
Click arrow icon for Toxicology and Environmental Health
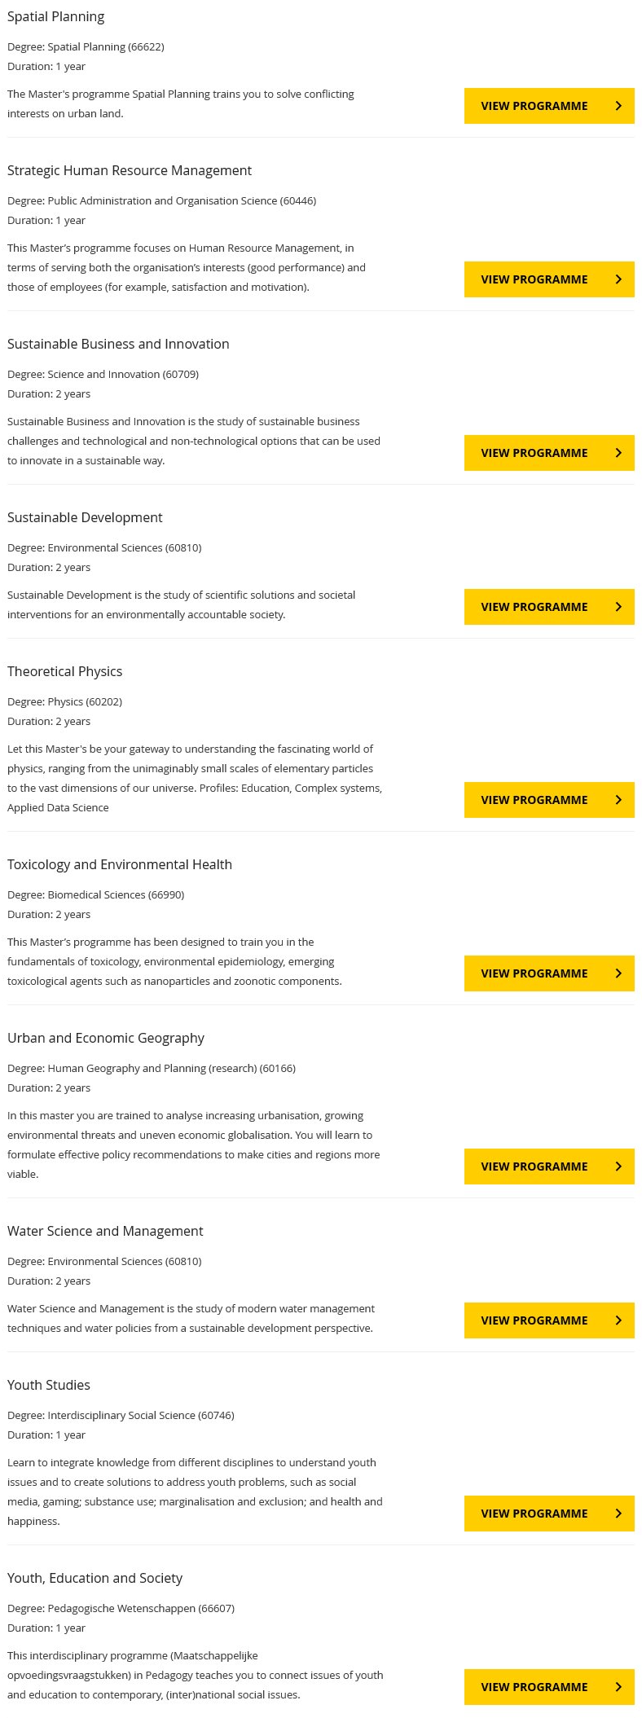click(x=618, y=973)
